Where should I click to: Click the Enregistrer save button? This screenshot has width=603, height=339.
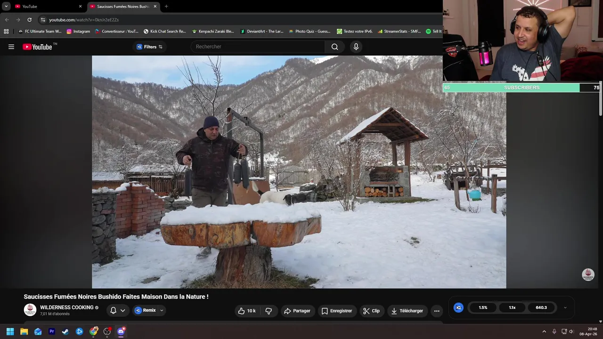[336, 311]
